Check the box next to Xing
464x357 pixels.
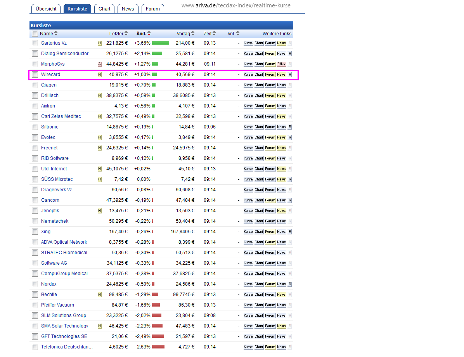tap(35, 232)
